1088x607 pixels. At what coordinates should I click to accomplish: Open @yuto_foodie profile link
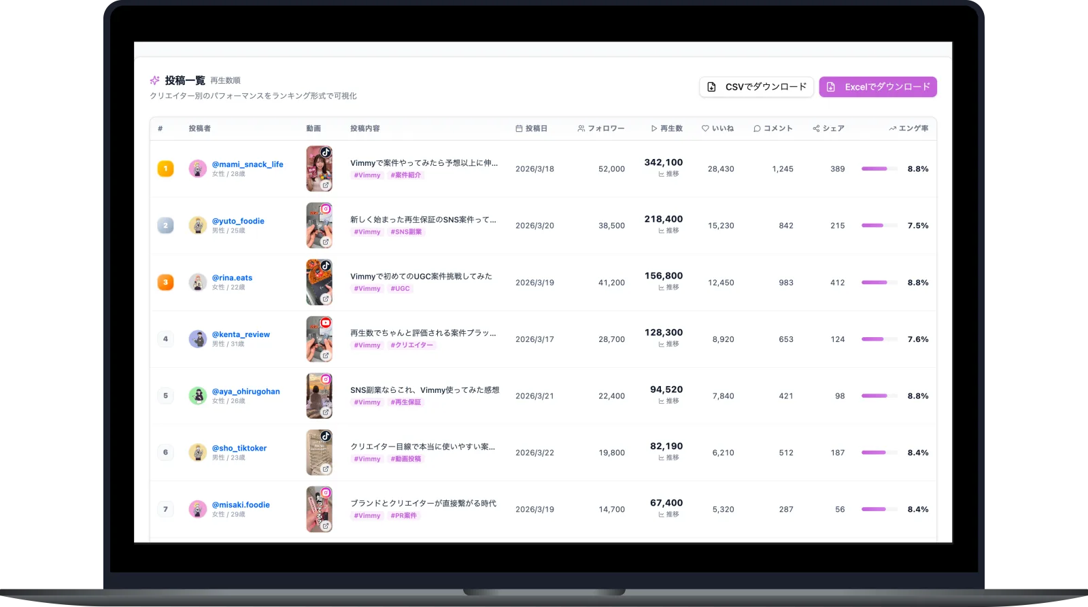(x=238, y=221)
